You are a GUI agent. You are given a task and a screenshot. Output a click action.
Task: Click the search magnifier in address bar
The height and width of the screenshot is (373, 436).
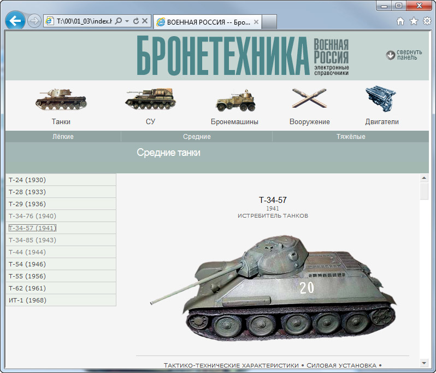119,21
